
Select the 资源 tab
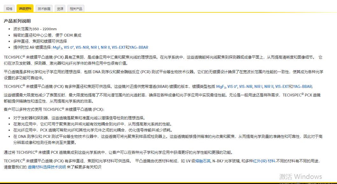[x=60, y=8]
